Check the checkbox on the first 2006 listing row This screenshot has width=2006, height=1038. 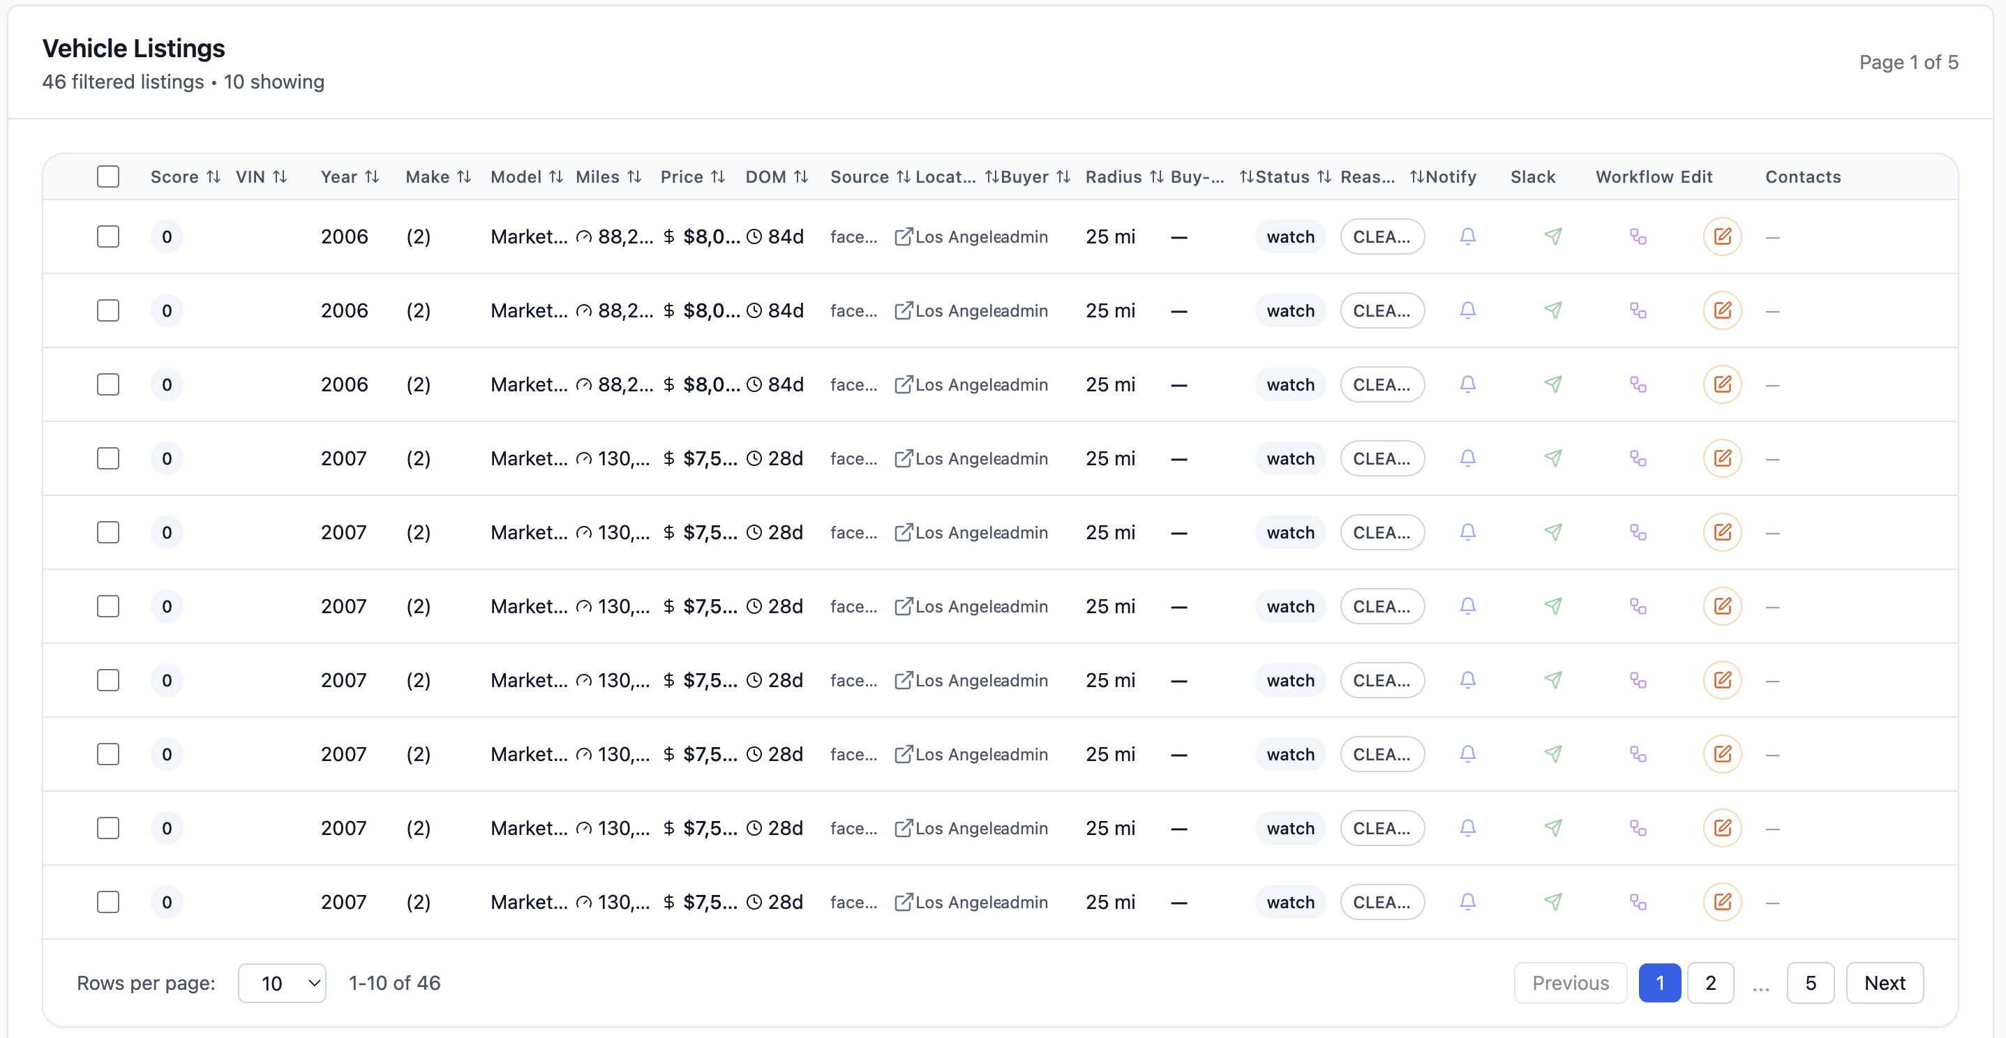pos(108,236)
